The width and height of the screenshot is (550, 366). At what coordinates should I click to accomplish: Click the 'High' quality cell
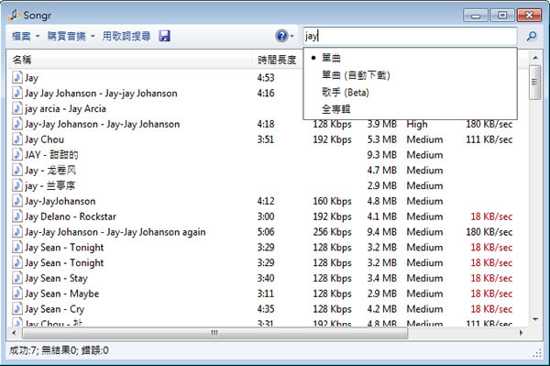[417, 124]
